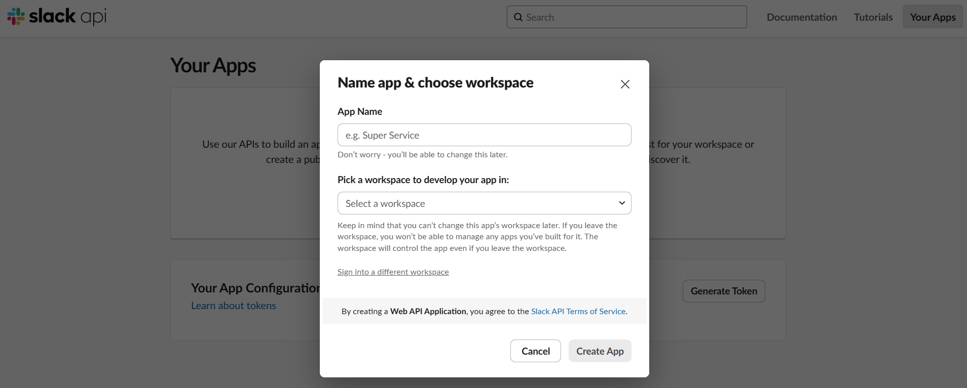
Task: Focus the Search field
Action: [626, 17]
